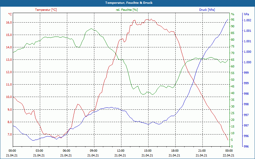Click the 95 humidity axis value
Image resolution: width=255 pixels, height=159 pixels.
(233, 20)
